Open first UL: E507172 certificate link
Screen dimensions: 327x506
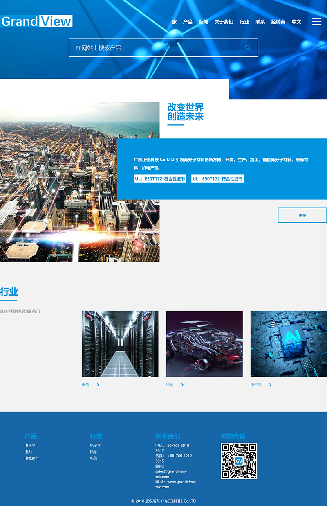click(x=160, y=179)
